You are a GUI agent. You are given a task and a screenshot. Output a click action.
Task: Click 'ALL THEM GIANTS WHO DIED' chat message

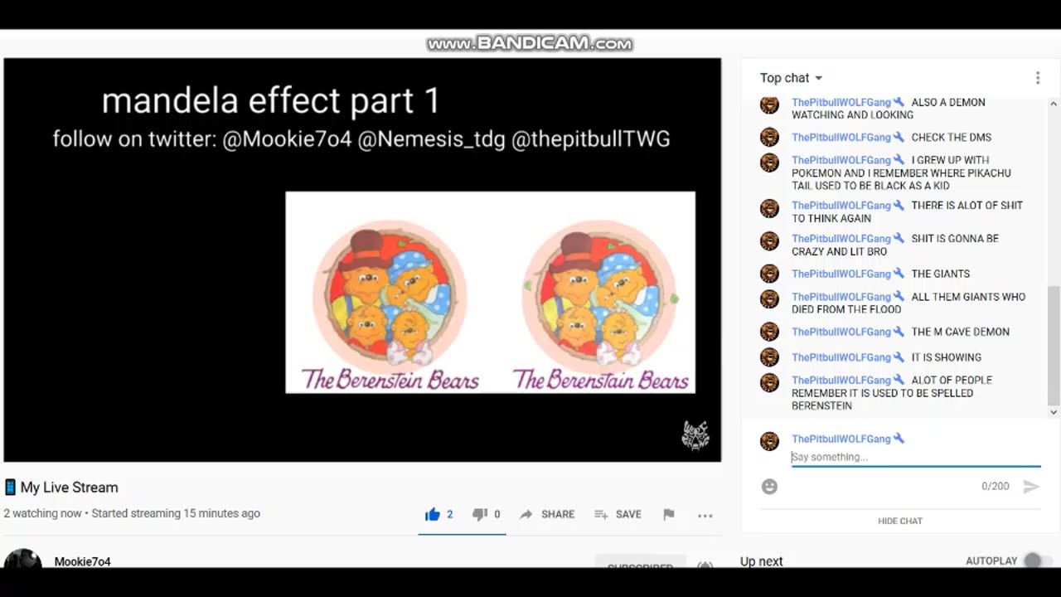pyautogui.click(x=908, y=303)
